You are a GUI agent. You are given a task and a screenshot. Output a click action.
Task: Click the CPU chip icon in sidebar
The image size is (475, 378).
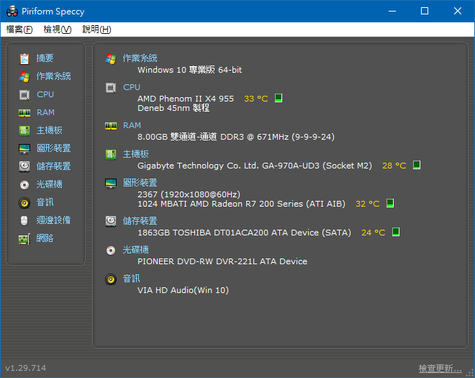24,95
